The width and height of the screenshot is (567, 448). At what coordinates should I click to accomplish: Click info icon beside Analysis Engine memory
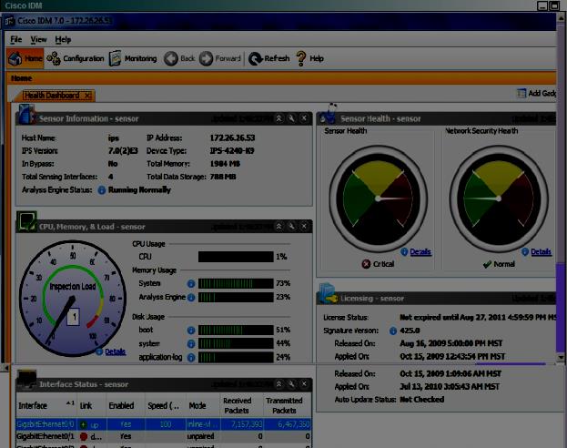pos(191,298)
